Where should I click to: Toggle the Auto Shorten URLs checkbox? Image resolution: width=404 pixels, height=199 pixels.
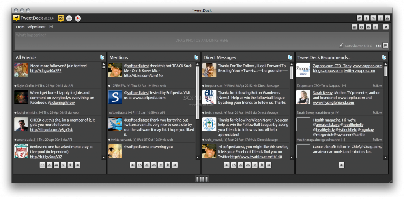341,46
